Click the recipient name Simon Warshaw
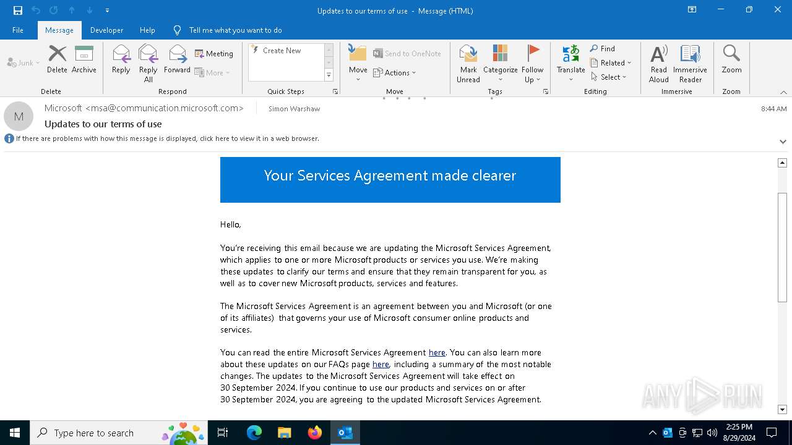This screenshot has width=792, height=445. (294, 109)
